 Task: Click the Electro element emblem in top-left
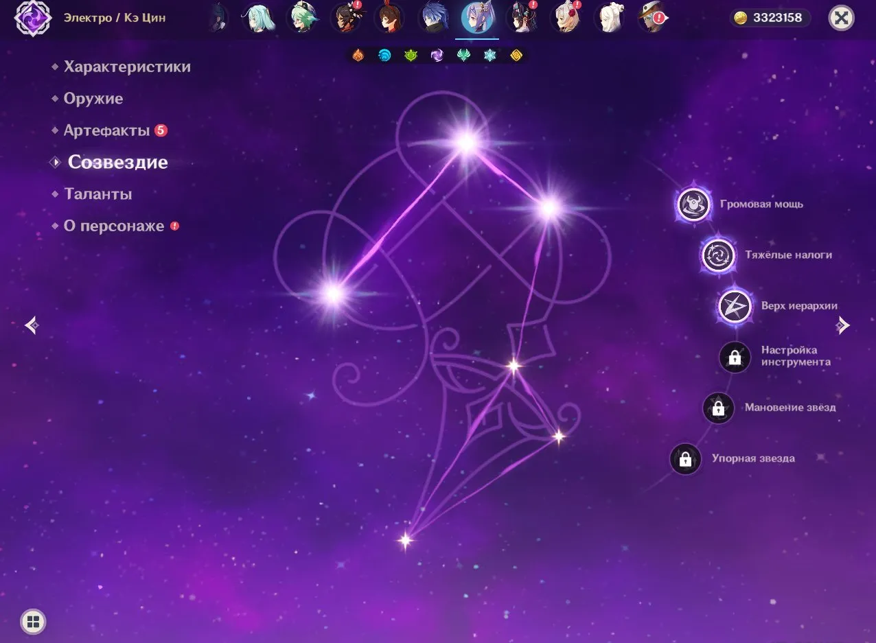click(32, 18)
